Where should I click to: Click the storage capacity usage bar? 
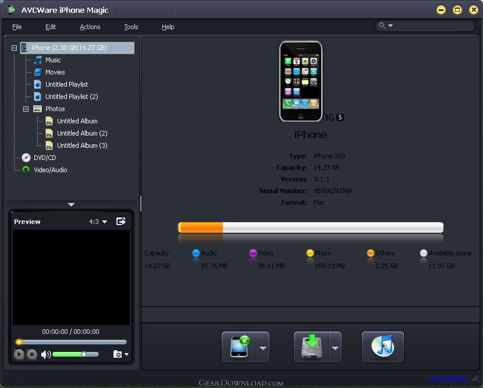coord(311,227)
